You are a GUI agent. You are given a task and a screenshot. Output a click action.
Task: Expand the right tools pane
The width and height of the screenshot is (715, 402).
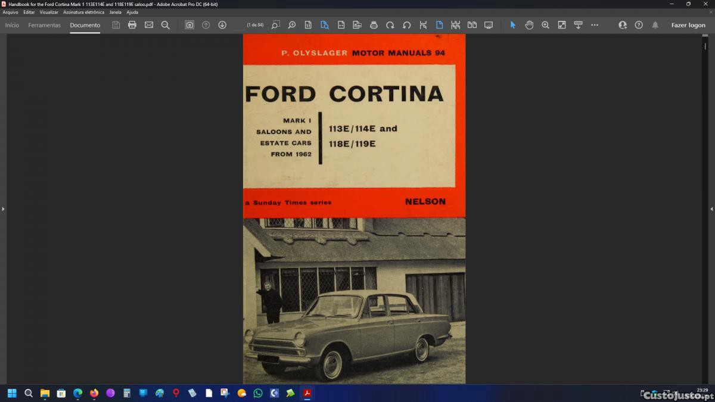tap(711, 209)
